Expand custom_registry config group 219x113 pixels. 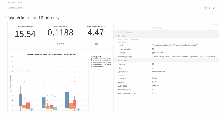tap(116, 39)
